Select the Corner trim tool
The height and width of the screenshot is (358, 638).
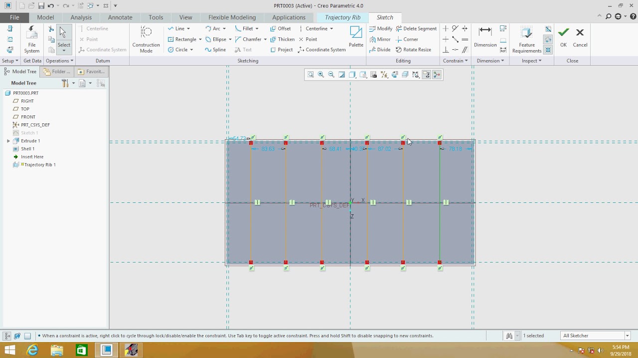pyautogui.click(x=407, y=39)
